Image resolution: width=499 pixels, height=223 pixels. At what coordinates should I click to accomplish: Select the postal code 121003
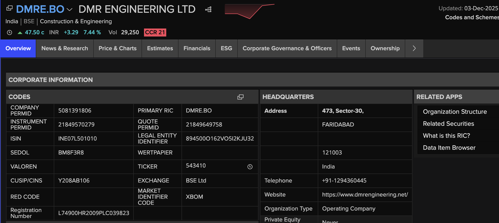[332, 153]
